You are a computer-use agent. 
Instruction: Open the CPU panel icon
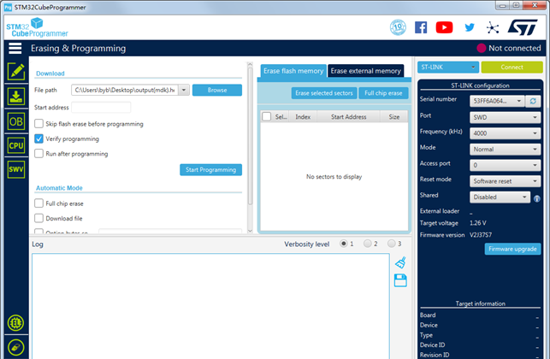point(16,145)
